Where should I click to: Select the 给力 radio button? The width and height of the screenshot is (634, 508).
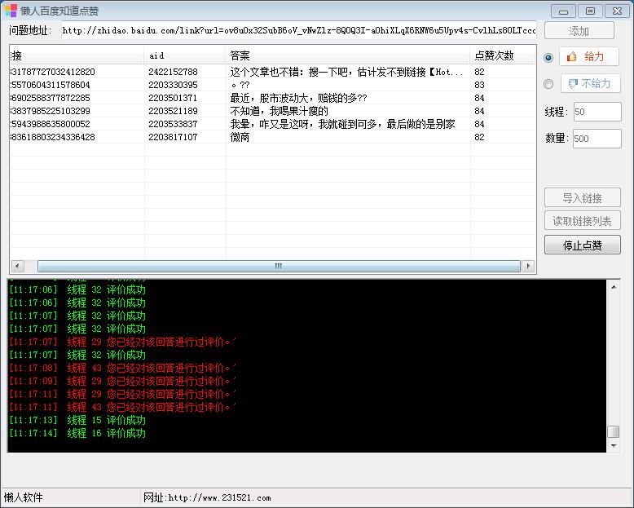click(548, 57)
